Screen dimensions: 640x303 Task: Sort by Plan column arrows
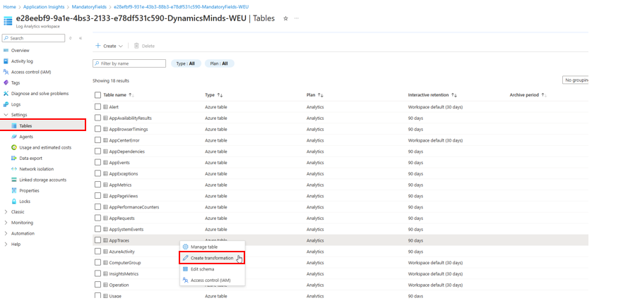tap(321, 95)
